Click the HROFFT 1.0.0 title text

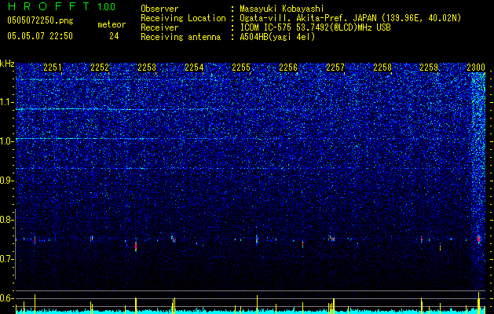click(x=62, y=7)
